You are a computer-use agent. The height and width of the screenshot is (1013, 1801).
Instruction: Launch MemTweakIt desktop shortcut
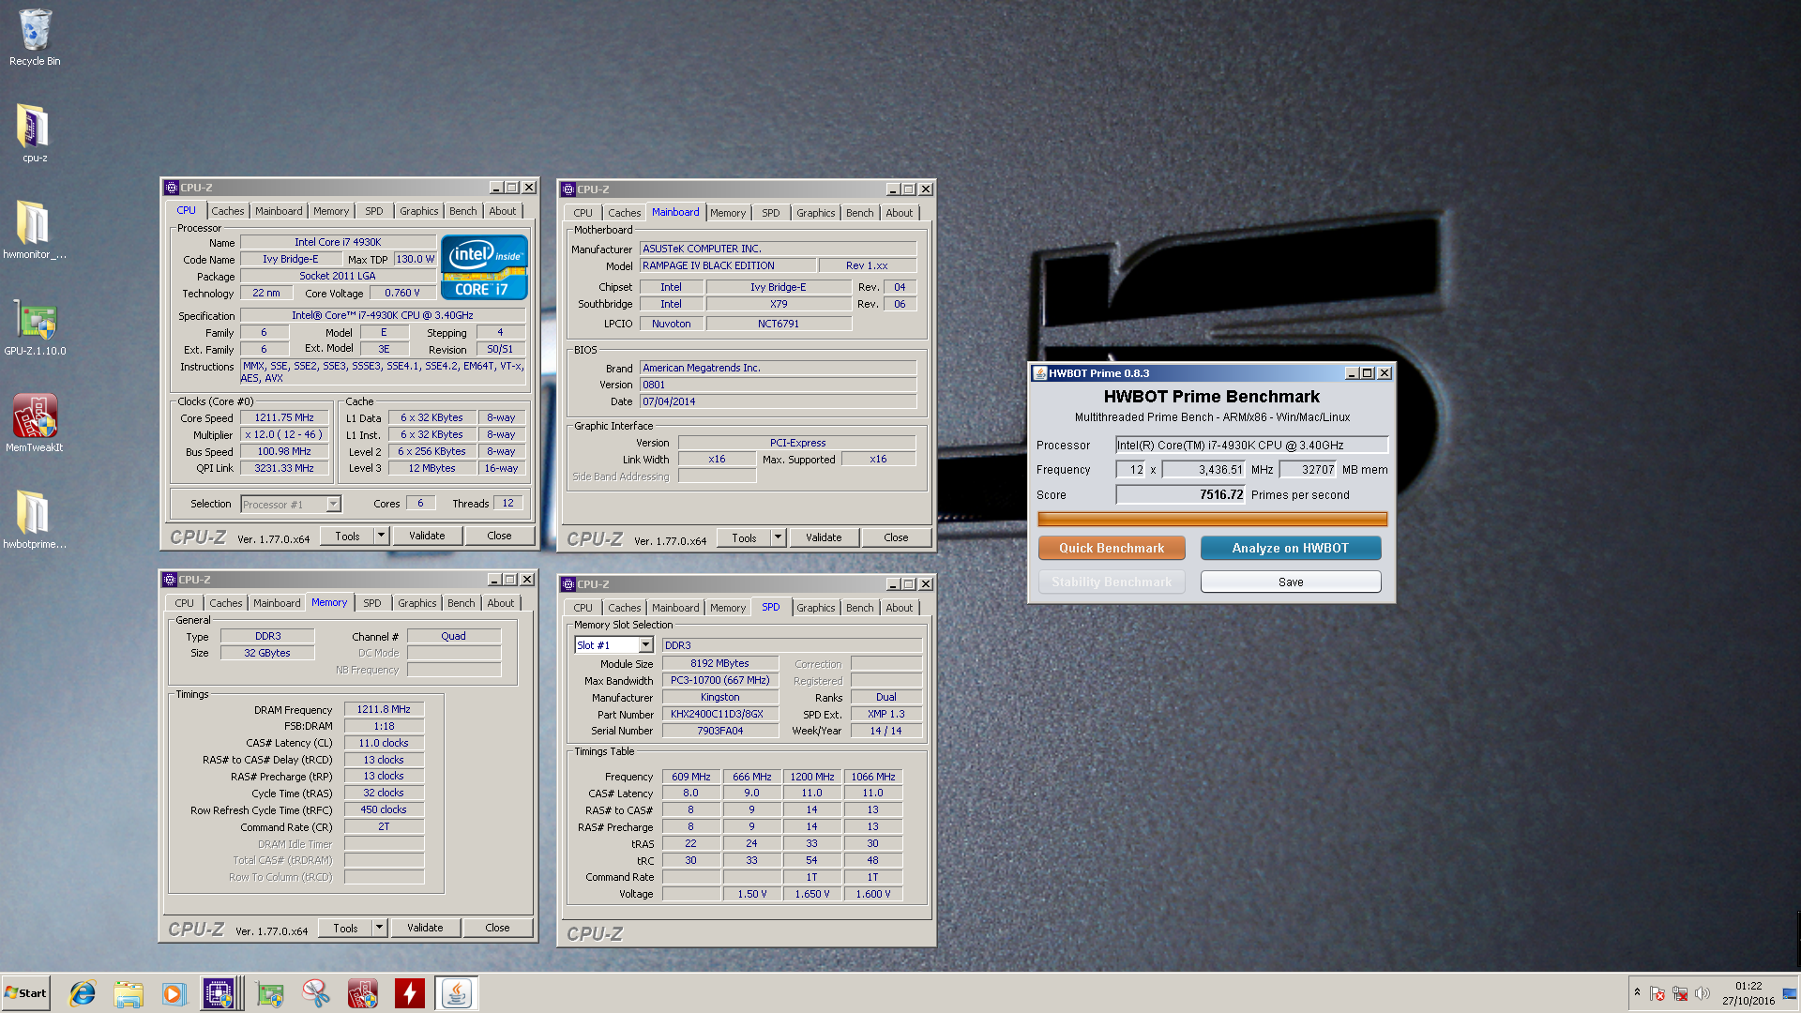click(x=35, y=423)
